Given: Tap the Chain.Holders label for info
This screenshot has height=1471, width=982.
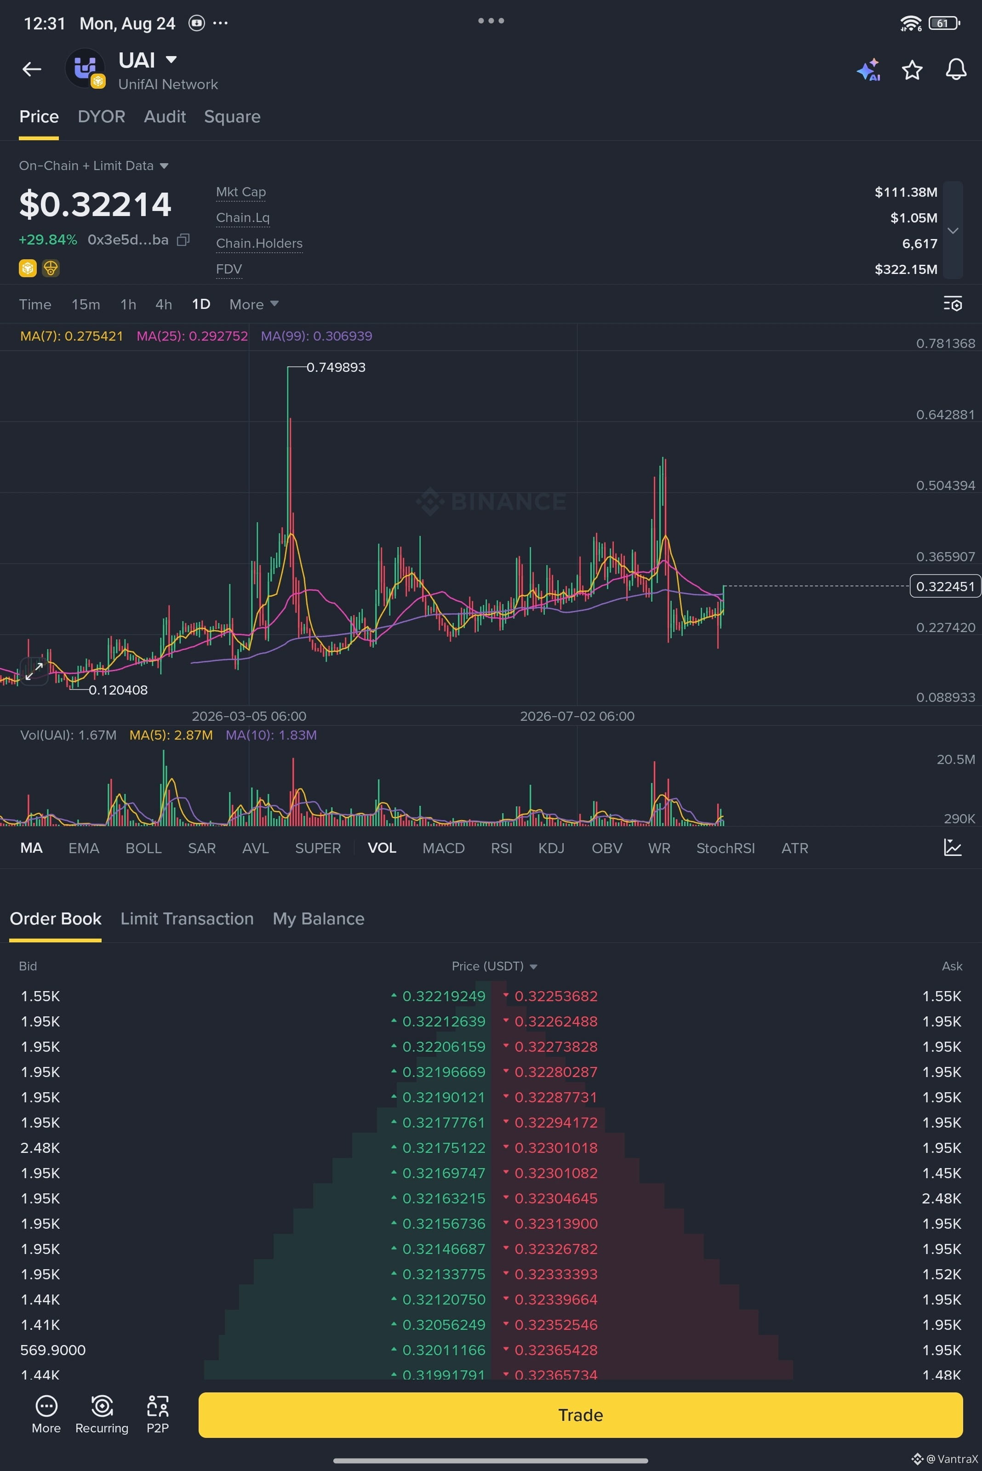Looking at the screenshot, I should pyautogui.click(x=259, y=244).
